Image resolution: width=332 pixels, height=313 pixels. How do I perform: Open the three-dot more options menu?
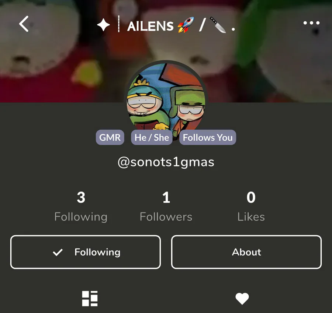tap(311, 23)
